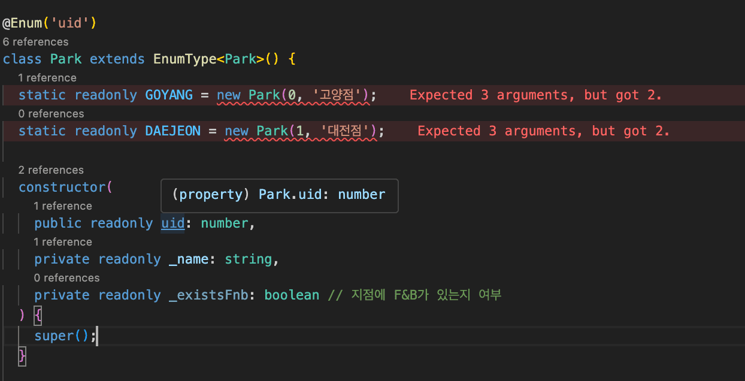
Task: Click the Park.uid hover tooltip
Action: [279, 195]
